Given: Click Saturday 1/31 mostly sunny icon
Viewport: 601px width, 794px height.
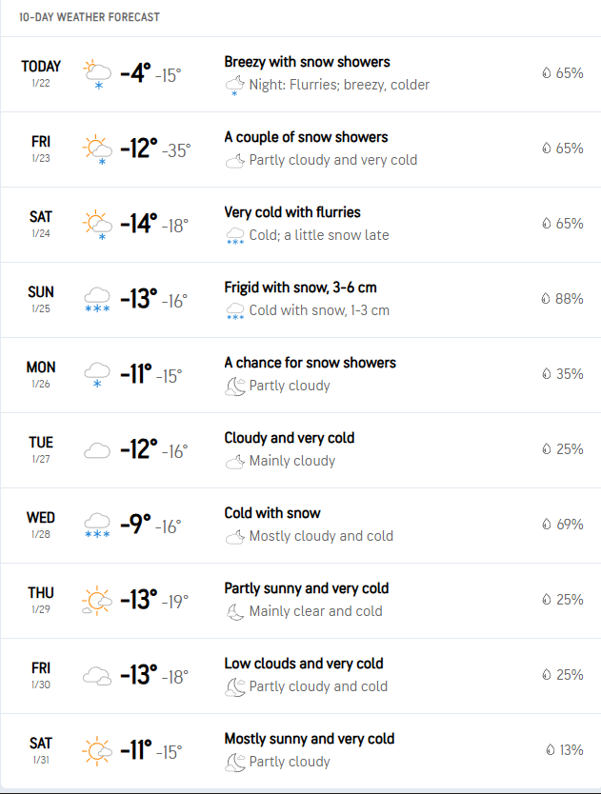Looking at the screenshot, I should 97,751.
